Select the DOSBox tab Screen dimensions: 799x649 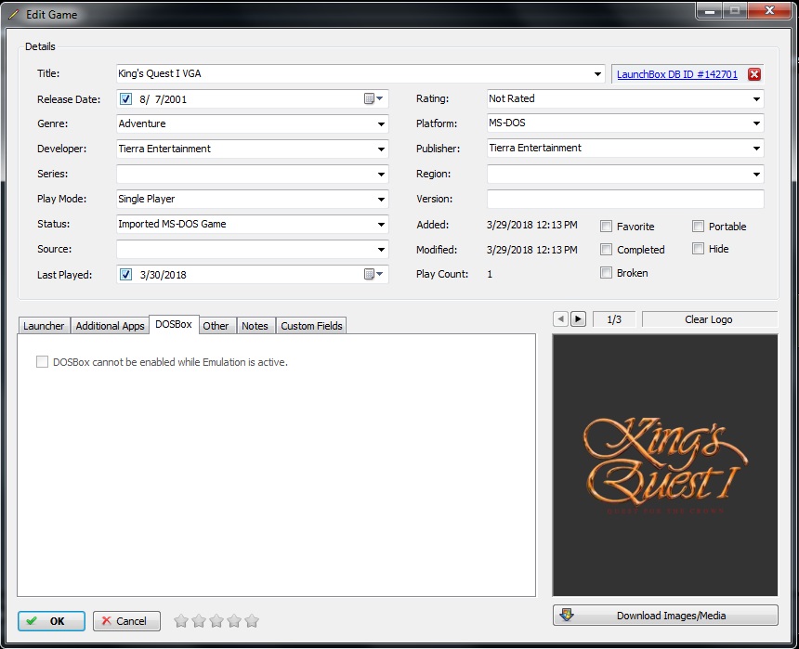pos(174,324)
